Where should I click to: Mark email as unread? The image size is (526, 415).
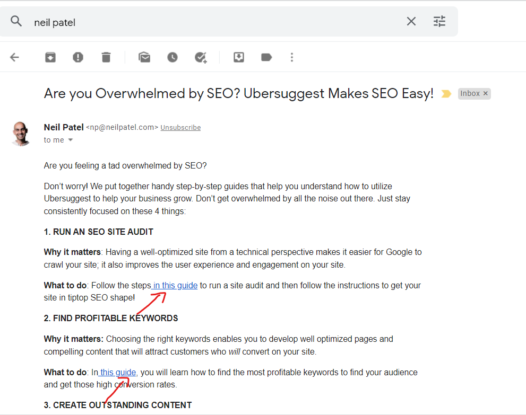pos(144,57)
